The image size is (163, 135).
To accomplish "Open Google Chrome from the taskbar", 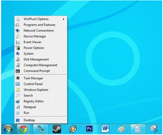I will [23, 129].
